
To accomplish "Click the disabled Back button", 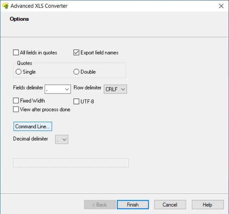I will tap(100, 205).
